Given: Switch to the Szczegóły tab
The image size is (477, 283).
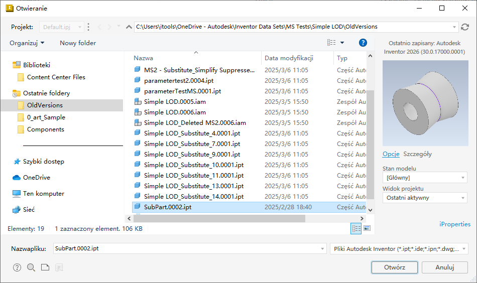Looking at the screenshot, I should click(x=417, y=154).
